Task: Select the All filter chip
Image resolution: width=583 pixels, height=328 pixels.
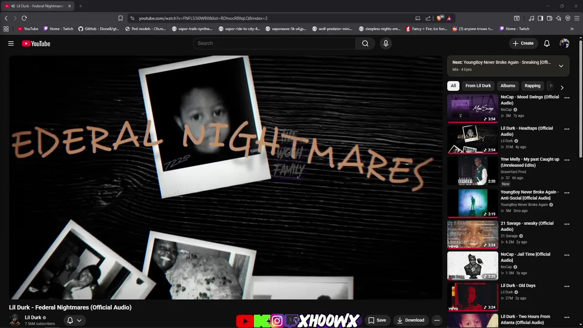Action: 453,86
